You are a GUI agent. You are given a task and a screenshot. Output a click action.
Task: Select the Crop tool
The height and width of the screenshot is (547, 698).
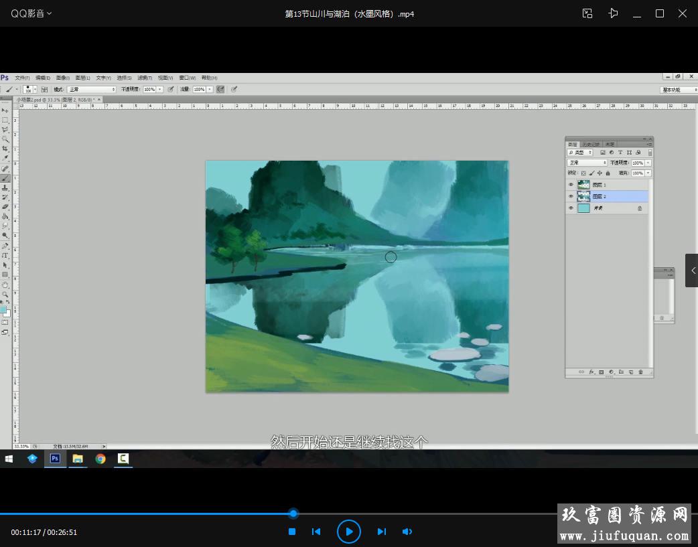[5, 148]
